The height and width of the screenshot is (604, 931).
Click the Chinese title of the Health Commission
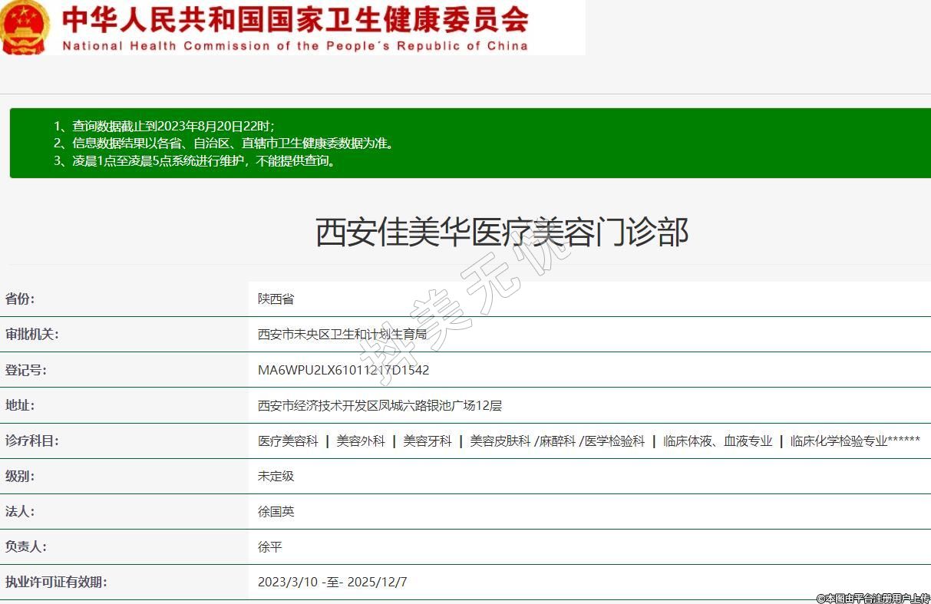pyautogui.click(x=295, y=19)
